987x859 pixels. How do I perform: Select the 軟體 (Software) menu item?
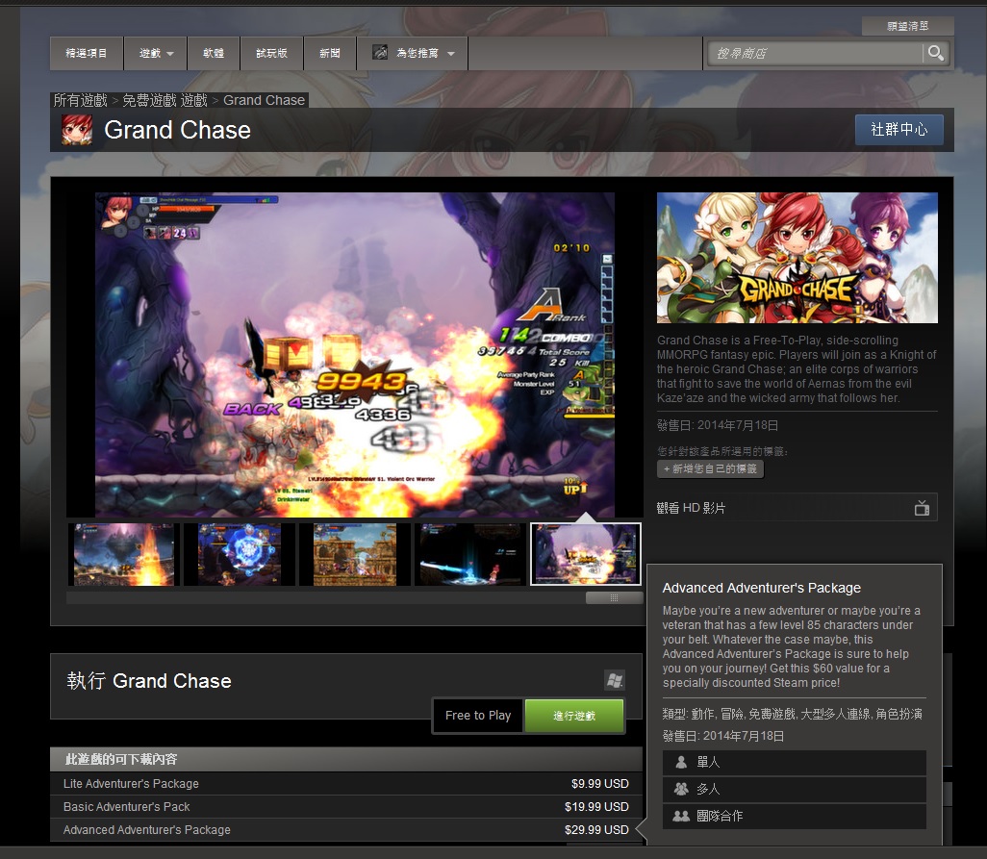coord(214,53)
